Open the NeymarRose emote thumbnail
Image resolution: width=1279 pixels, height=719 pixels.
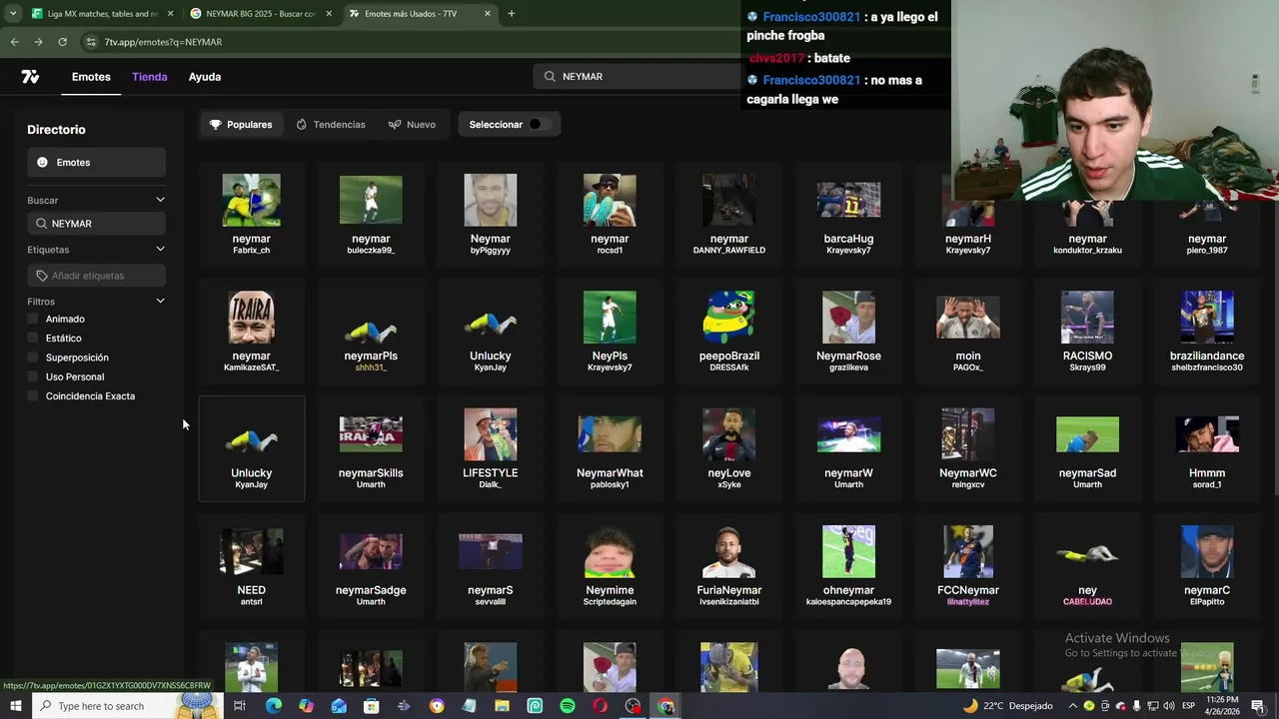pyautogui.click(x=848, y=317)
